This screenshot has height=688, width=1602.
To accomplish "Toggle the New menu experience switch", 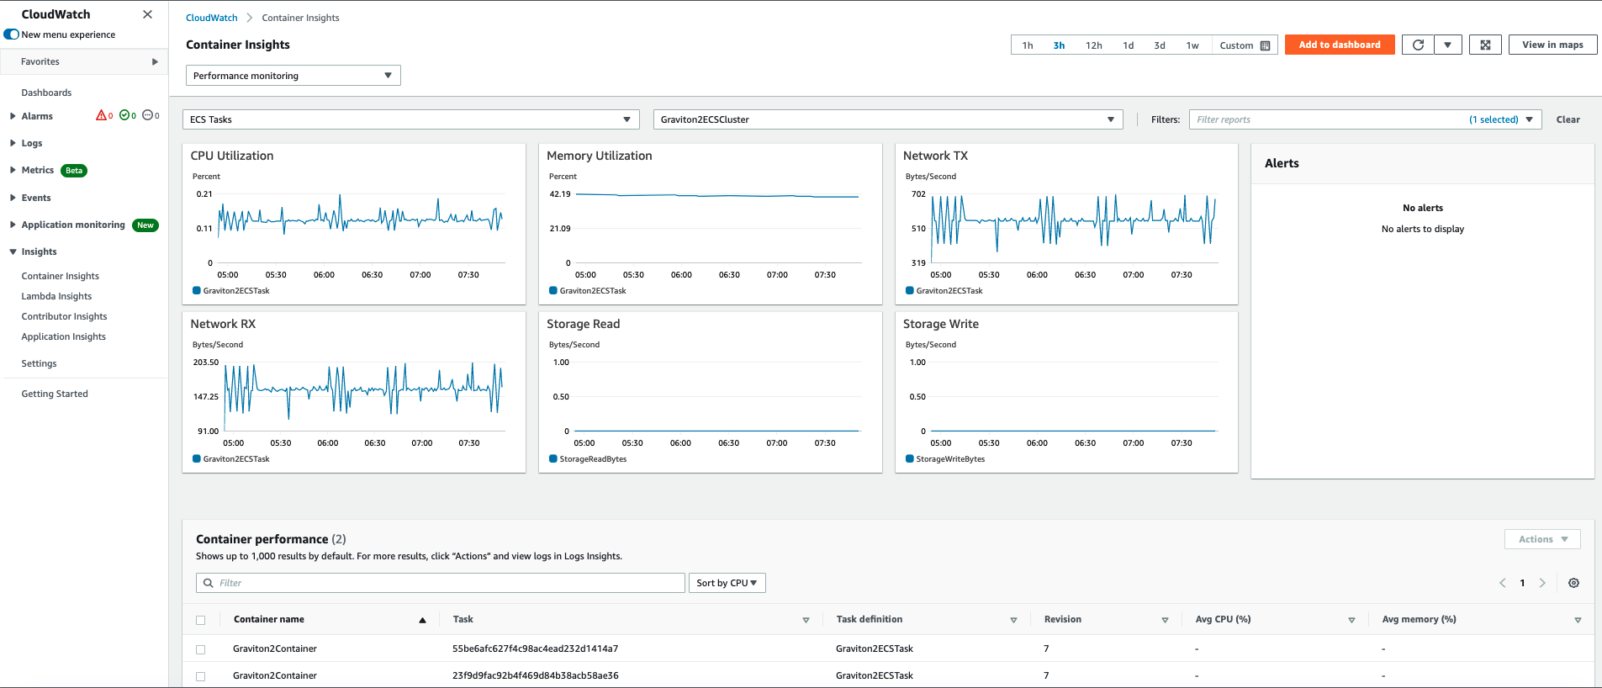I will coord(12,34).
